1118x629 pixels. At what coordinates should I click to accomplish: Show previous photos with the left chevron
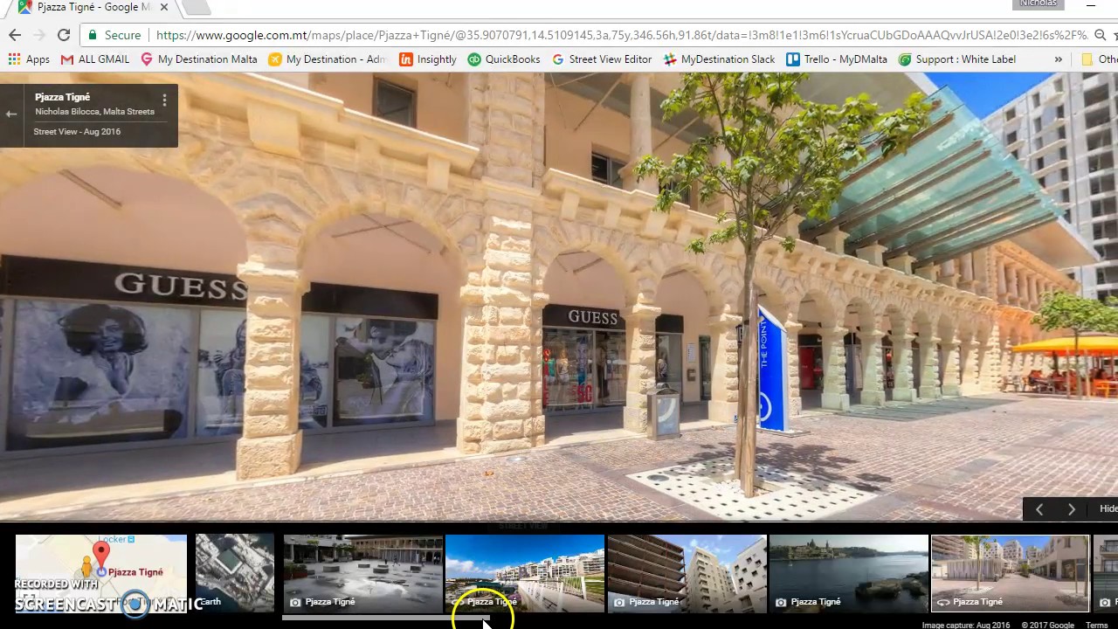[x=1039, y=509]
